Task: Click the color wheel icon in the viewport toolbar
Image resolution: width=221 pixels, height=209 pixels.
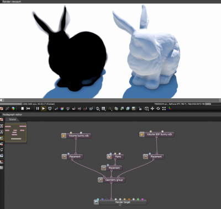Action: pos(62,109)
